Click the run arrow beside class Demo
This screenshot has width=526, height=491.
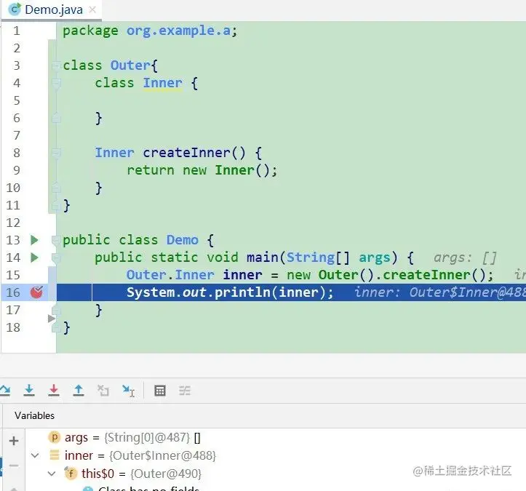34,240
